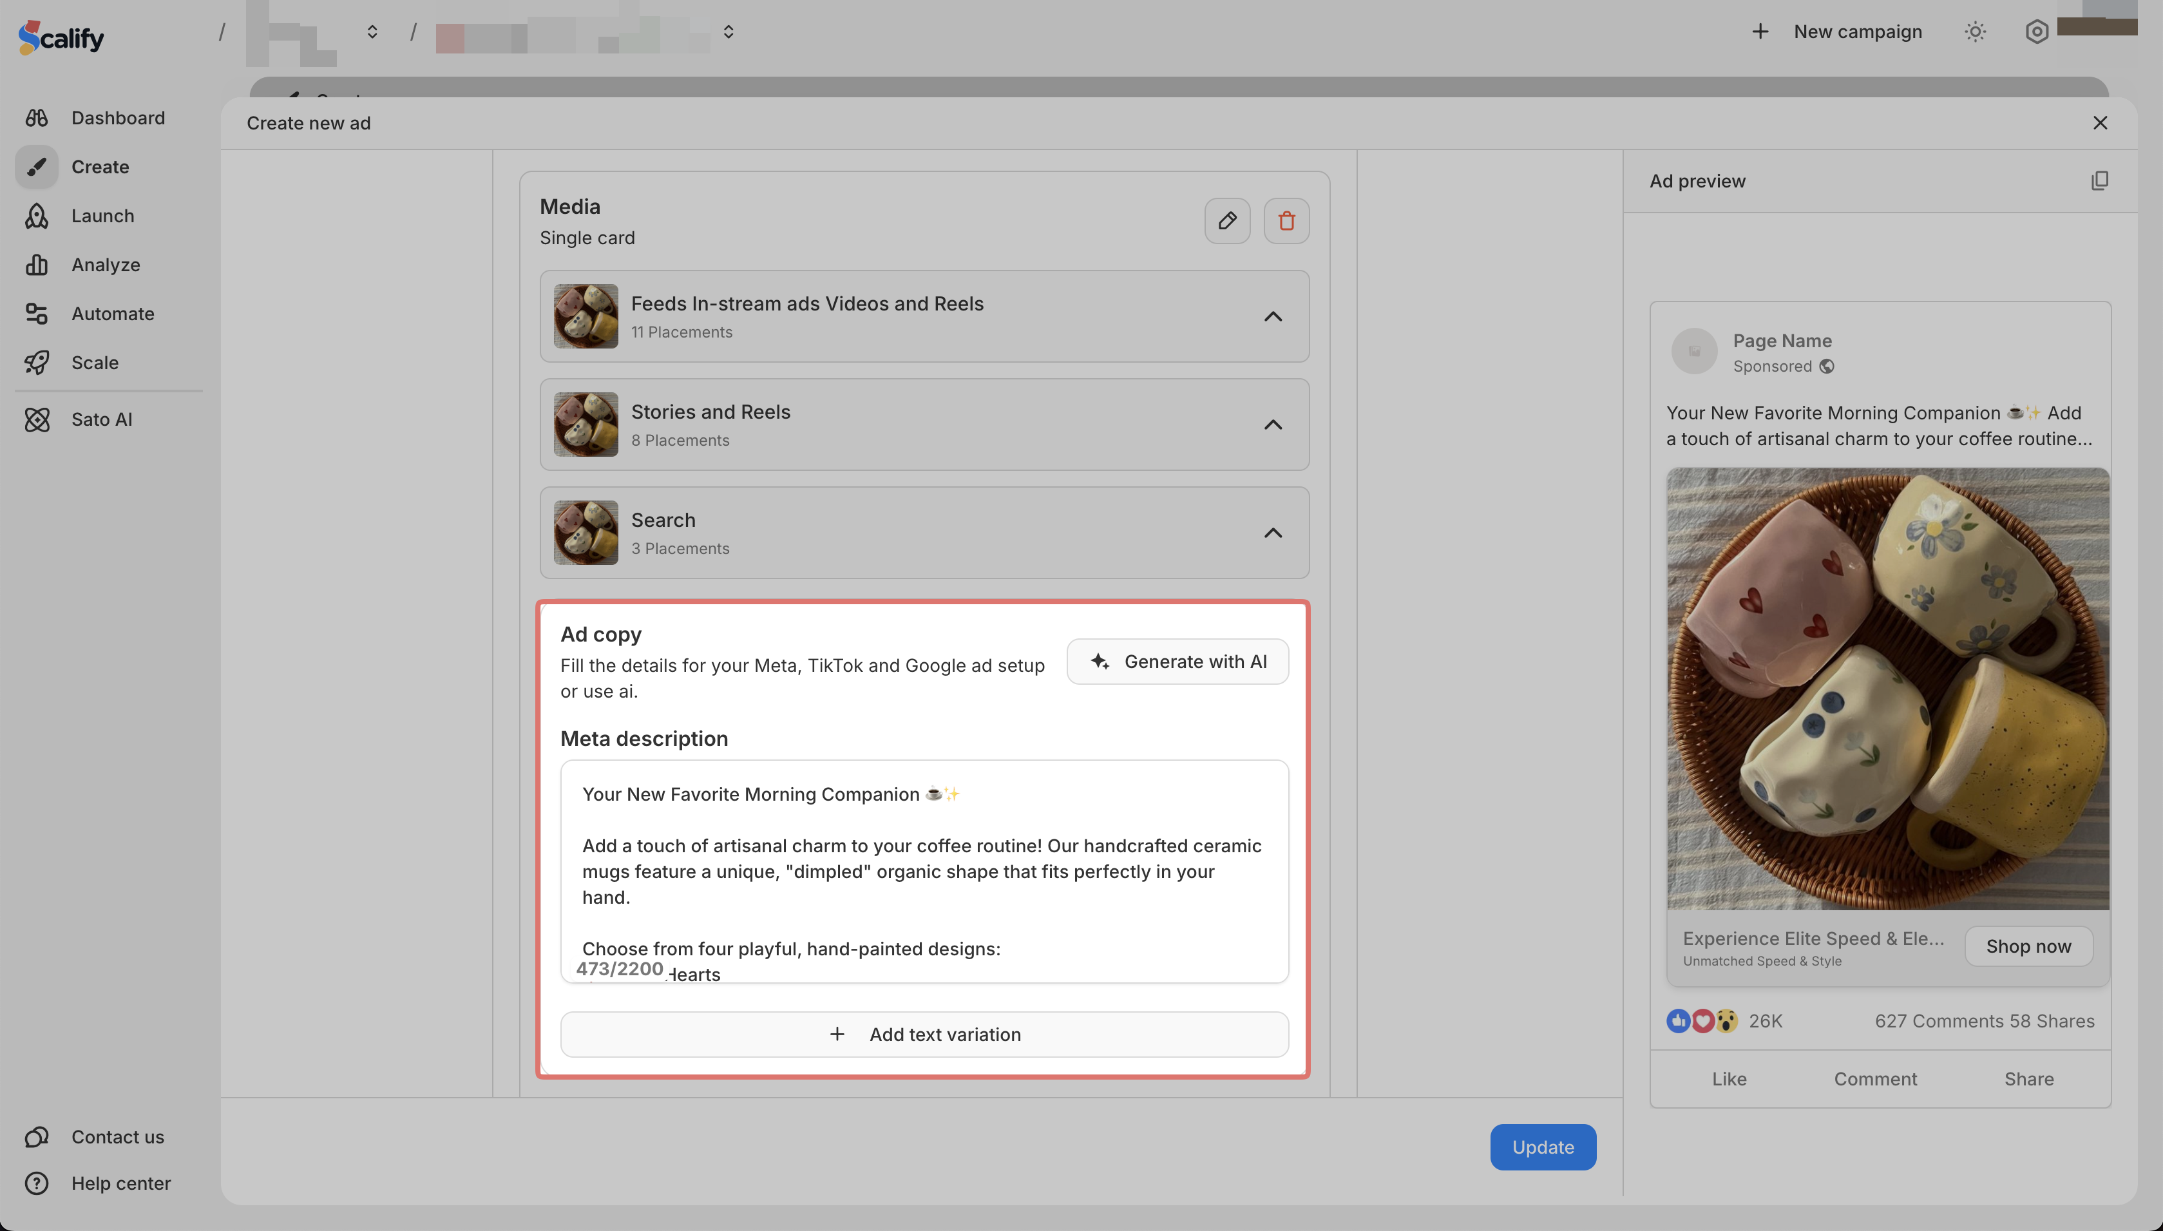This screenshot has height=1231, width=2163.
Task: Delete media with the red trash icon
Action: click(x=1286, y=221)
